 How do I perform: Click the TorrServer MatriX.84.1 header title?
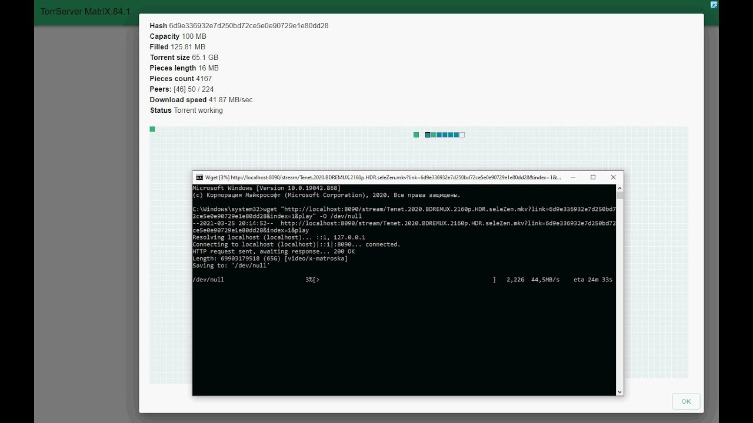tap(85, 11)
